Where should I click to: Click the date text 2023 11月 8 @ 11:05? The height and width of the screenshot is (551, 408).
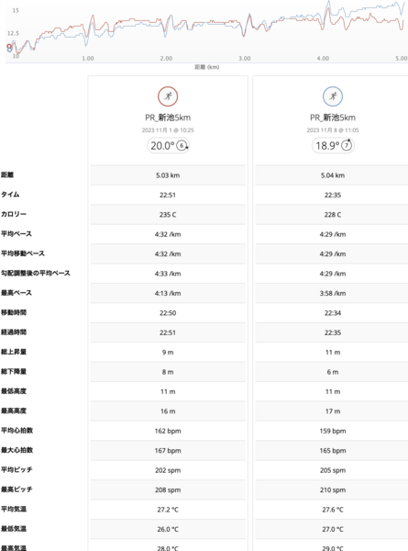coord(333,130)
